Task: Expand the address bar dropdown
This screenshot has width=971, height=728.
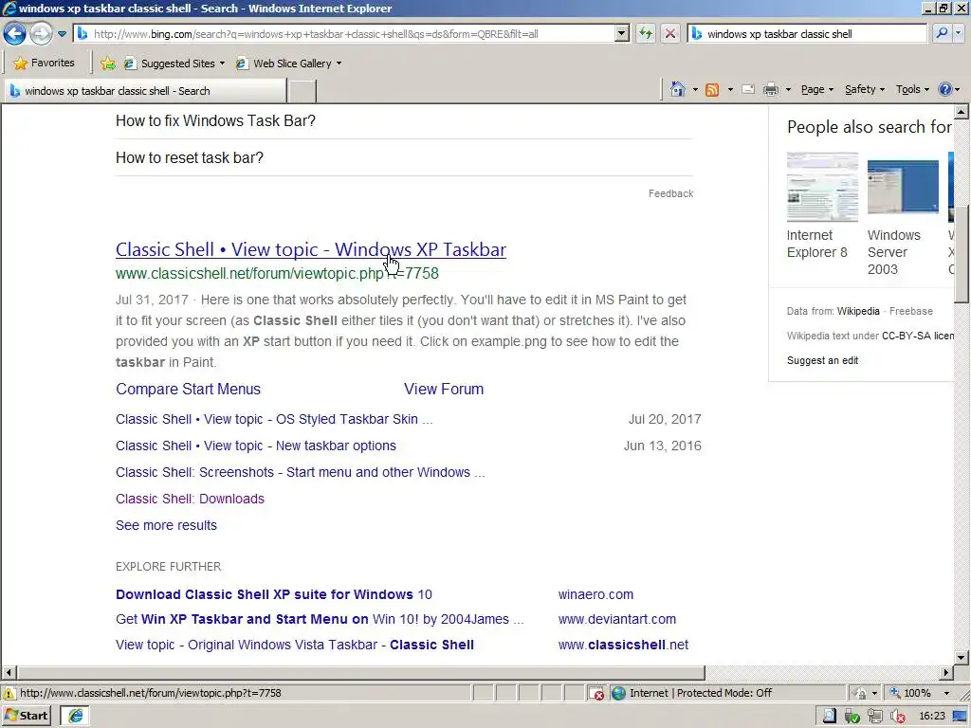Action: 622,34
